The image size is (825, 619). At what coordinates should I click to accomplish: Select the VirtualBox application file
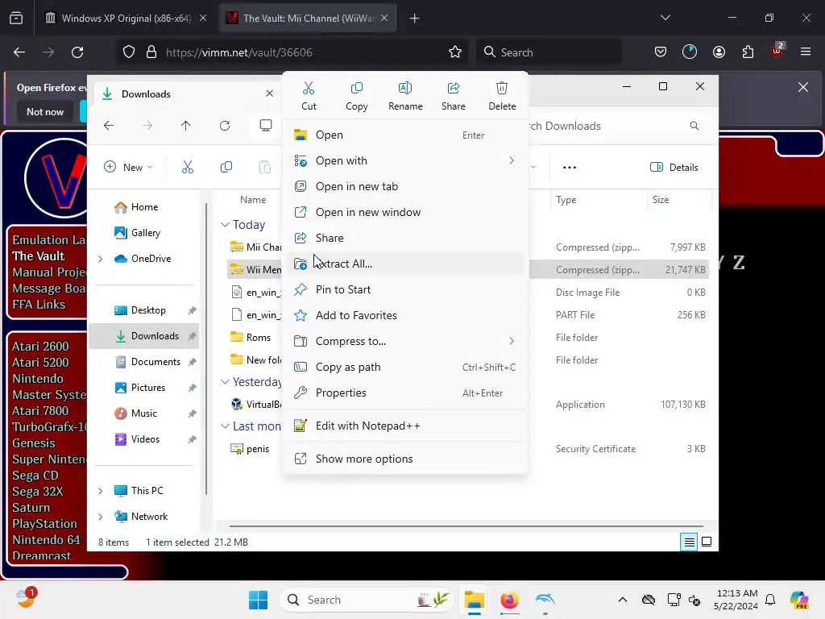click(x=256, y=405)
